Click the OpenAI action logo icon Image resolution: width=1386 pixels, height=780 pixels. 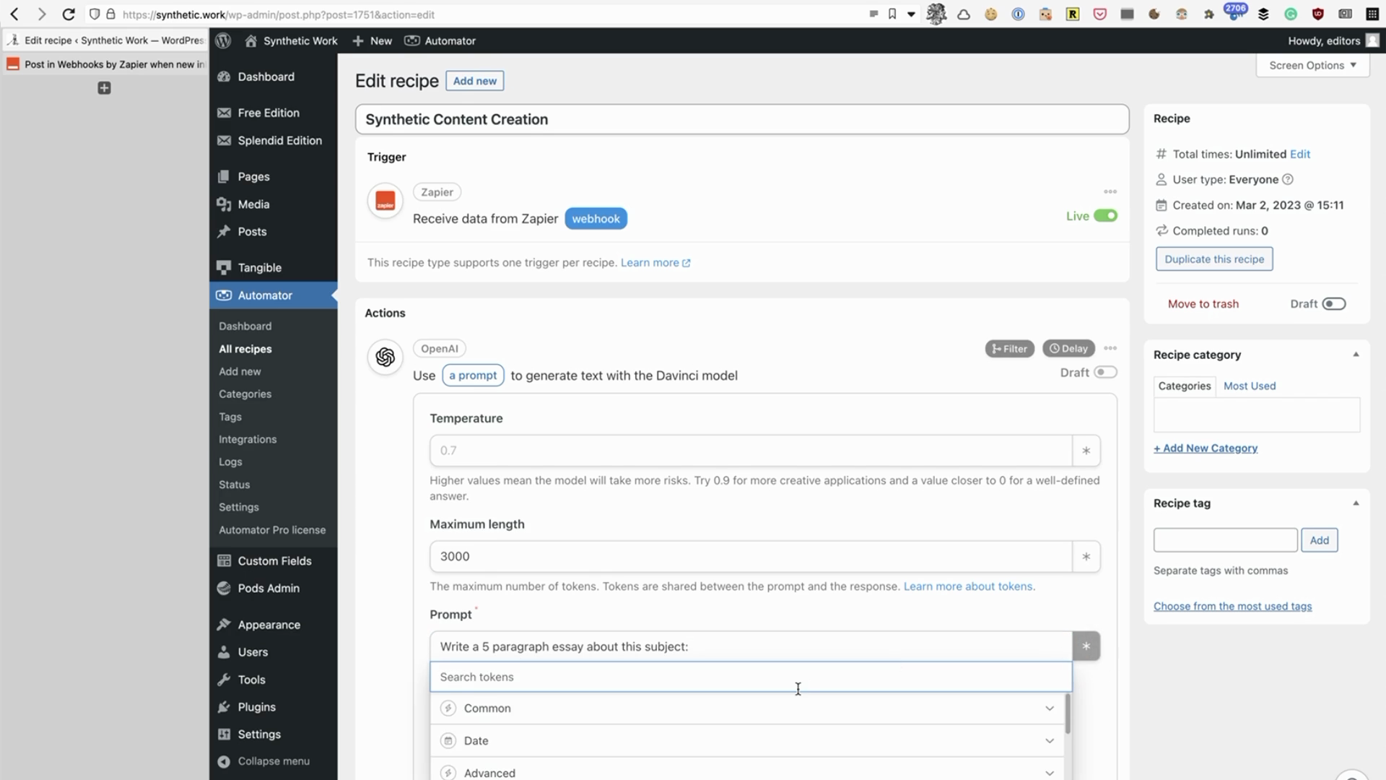385,357
